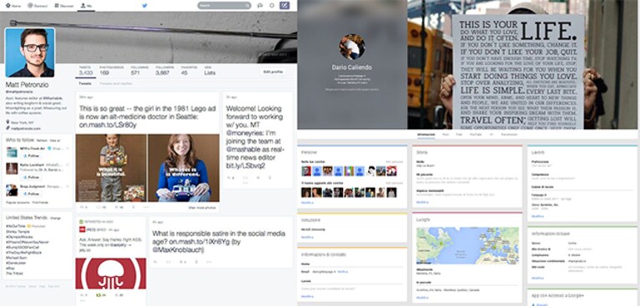The width and height of the screenshot is (640, 306).
Task: Click the compose new tweet button
Action: click(x=285, y=6)
